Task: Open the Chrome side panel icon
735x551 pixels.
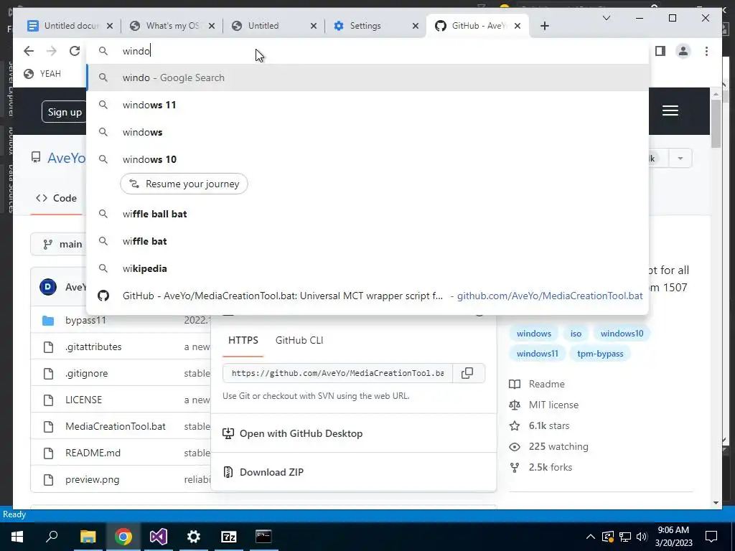Action: tap(660, 51)
